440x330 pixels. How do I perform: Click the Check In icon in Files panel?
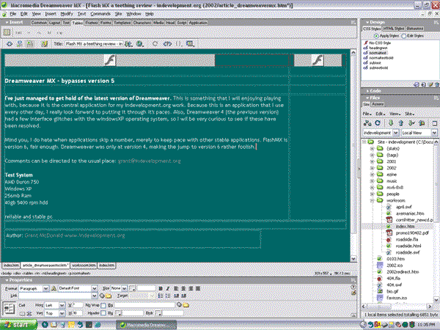coord(422,123)
